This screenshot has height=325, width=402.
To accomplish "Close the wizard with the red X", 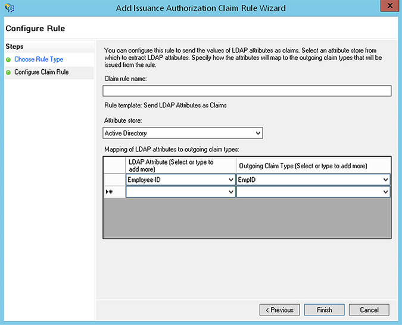I will 389,5.
